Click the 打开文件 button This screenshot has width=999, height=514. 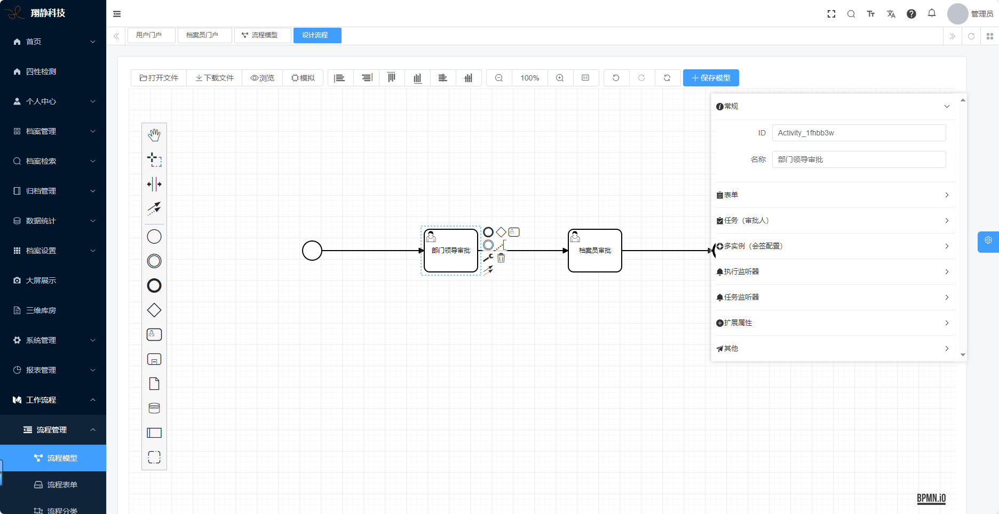point(159,78)
